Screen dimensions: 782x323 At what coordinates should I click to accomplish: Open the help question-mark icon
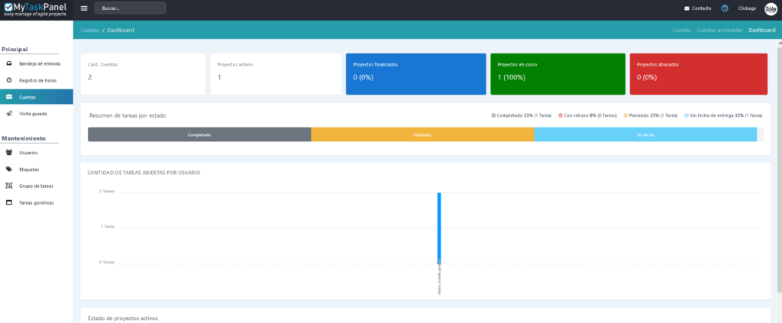[x=725, y=8]
